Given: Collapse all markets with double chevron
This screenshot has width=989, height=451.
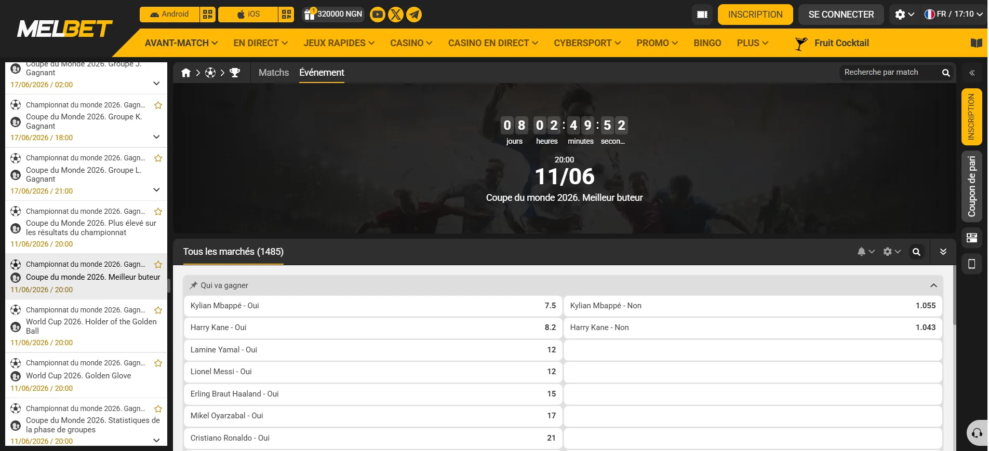Looking at the screenshot, I should 943,252.
